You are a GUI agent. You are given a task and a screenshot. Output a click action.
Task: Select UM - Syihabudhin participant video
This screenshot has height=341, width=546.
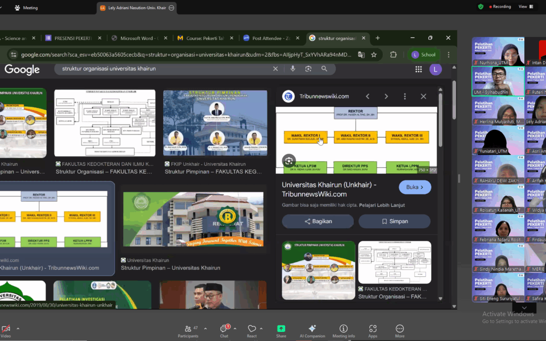coord(498,81)
